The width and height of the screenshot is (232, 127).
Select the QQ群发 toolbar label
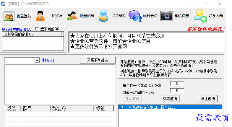[x=119, y=16]
